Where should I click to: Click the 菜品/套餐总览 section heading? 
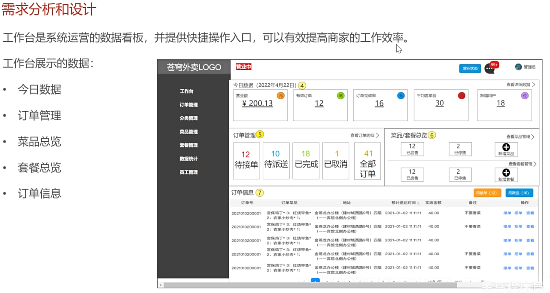pos(409,135)
